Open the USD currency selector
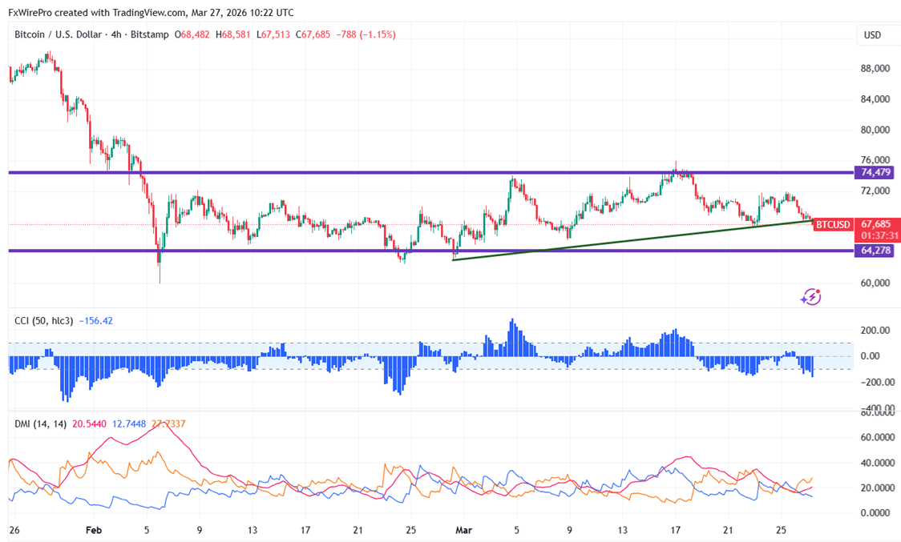 (x=872, y=35)
